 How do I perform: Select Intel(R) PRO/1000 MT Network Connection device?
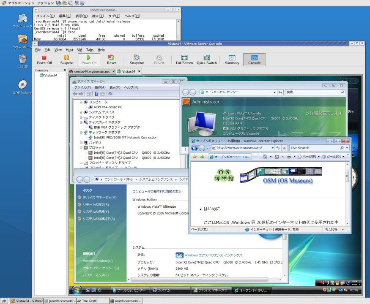(125, 137)
